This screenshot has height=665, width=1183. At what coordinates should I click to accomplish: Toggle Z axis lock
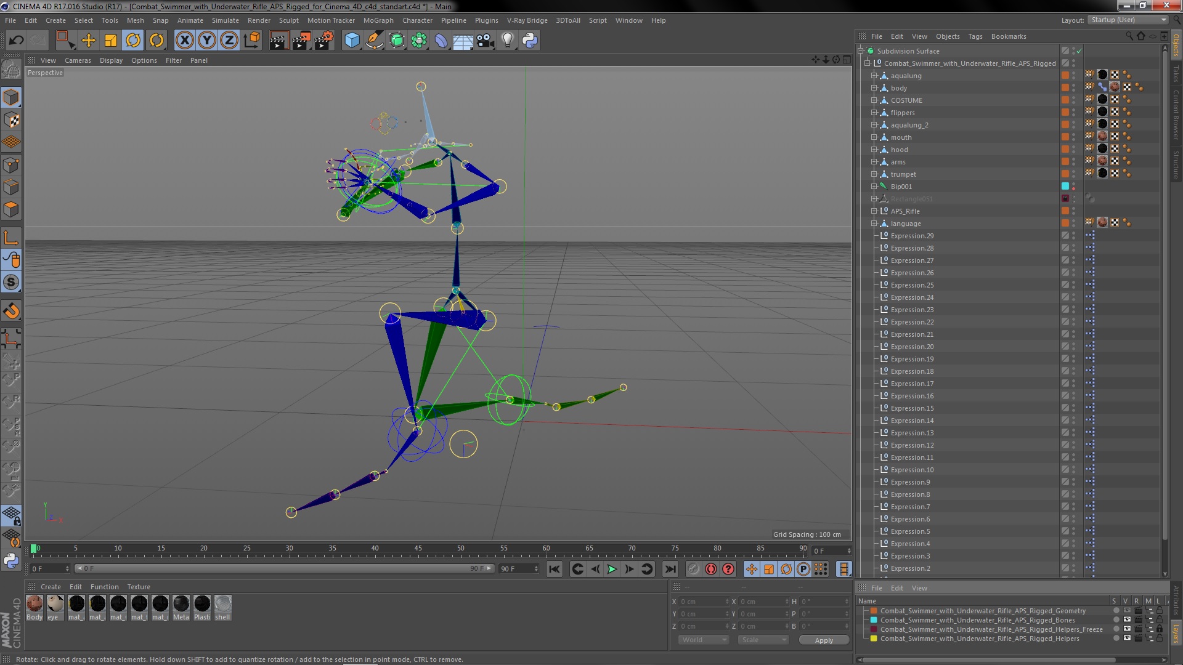229,41
